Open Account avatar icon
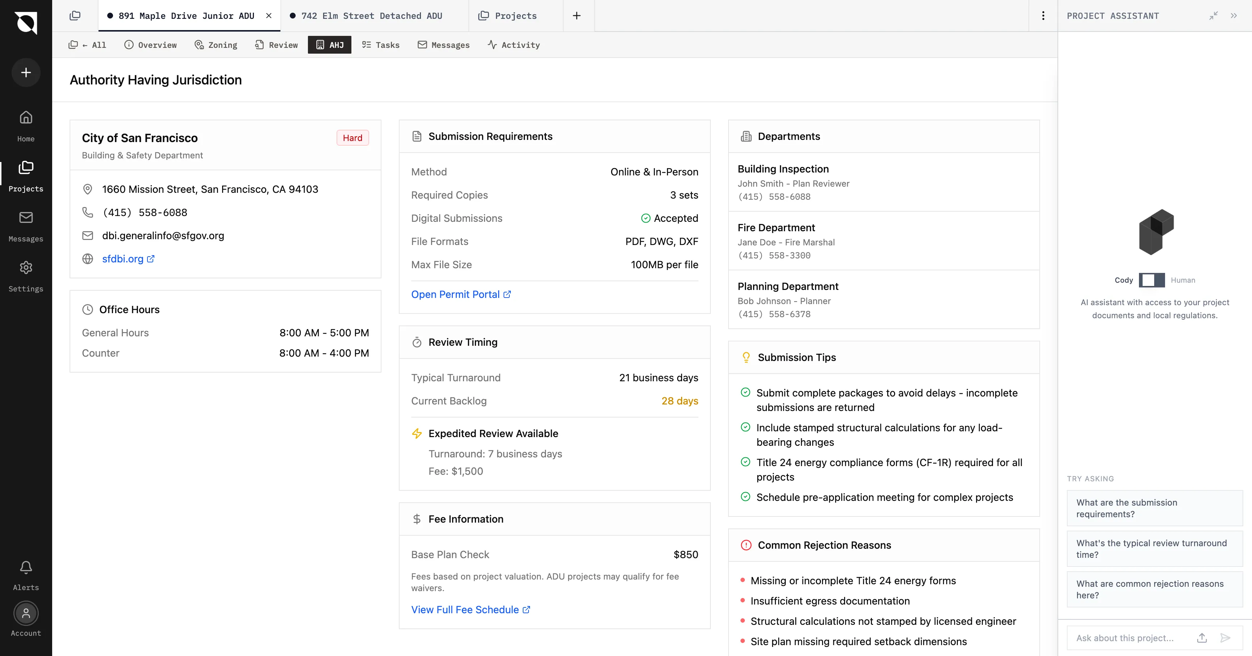 (x=26, y=614)
